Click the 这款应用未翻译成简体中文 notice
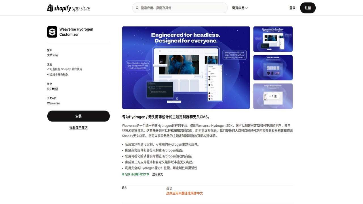The width and height of the screenshot is (363, 204). point(184,194)
